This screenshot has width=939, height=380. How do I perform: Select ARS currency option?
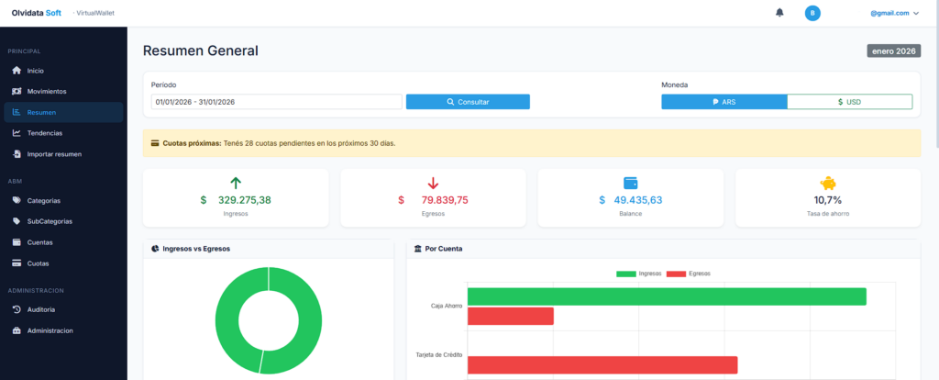coord(724,102)
